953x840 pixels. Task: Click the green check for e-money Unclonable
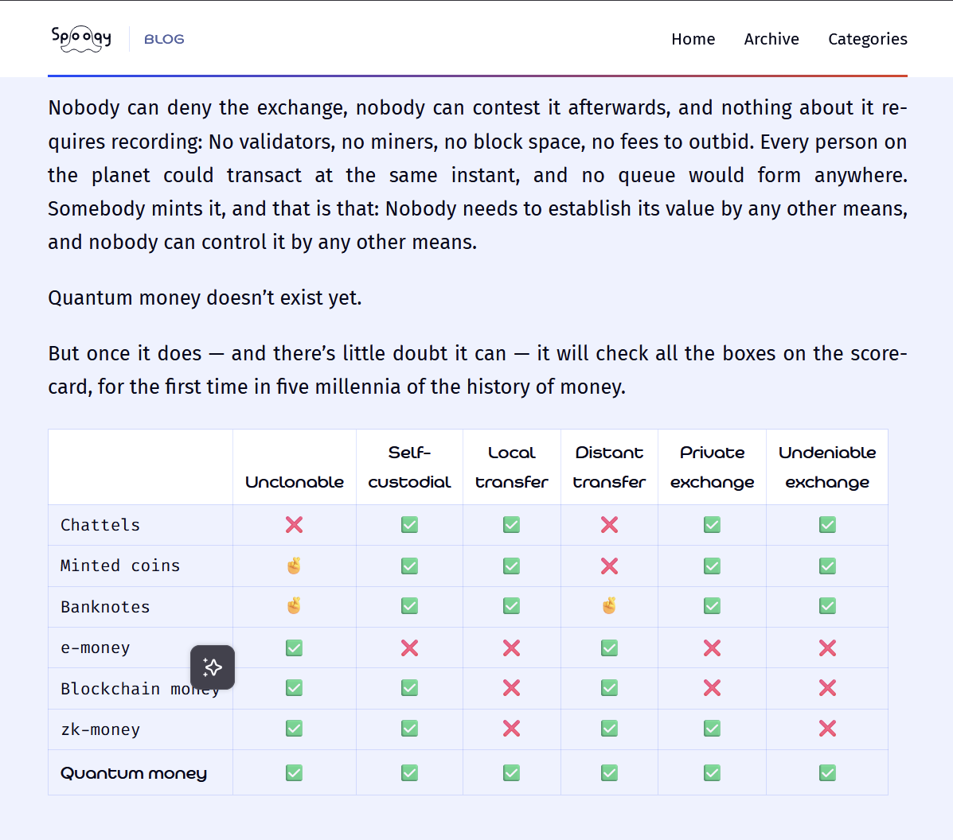coord(294,648)
